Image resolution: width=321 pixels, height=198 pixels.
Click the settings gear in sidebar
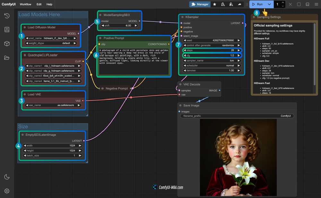tap(7, 191)
